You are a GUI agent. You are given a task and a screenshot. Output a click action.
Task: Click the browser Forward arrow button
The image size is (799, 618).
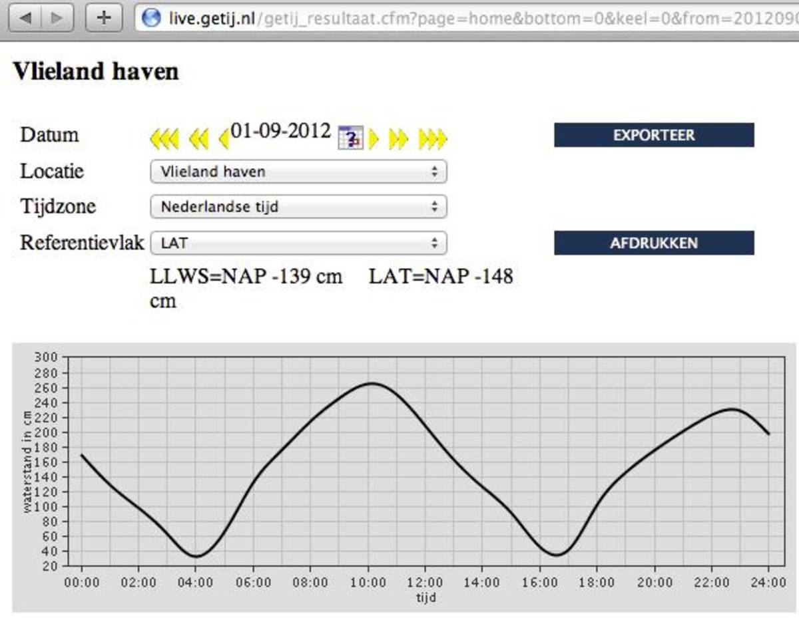point(57,17)
